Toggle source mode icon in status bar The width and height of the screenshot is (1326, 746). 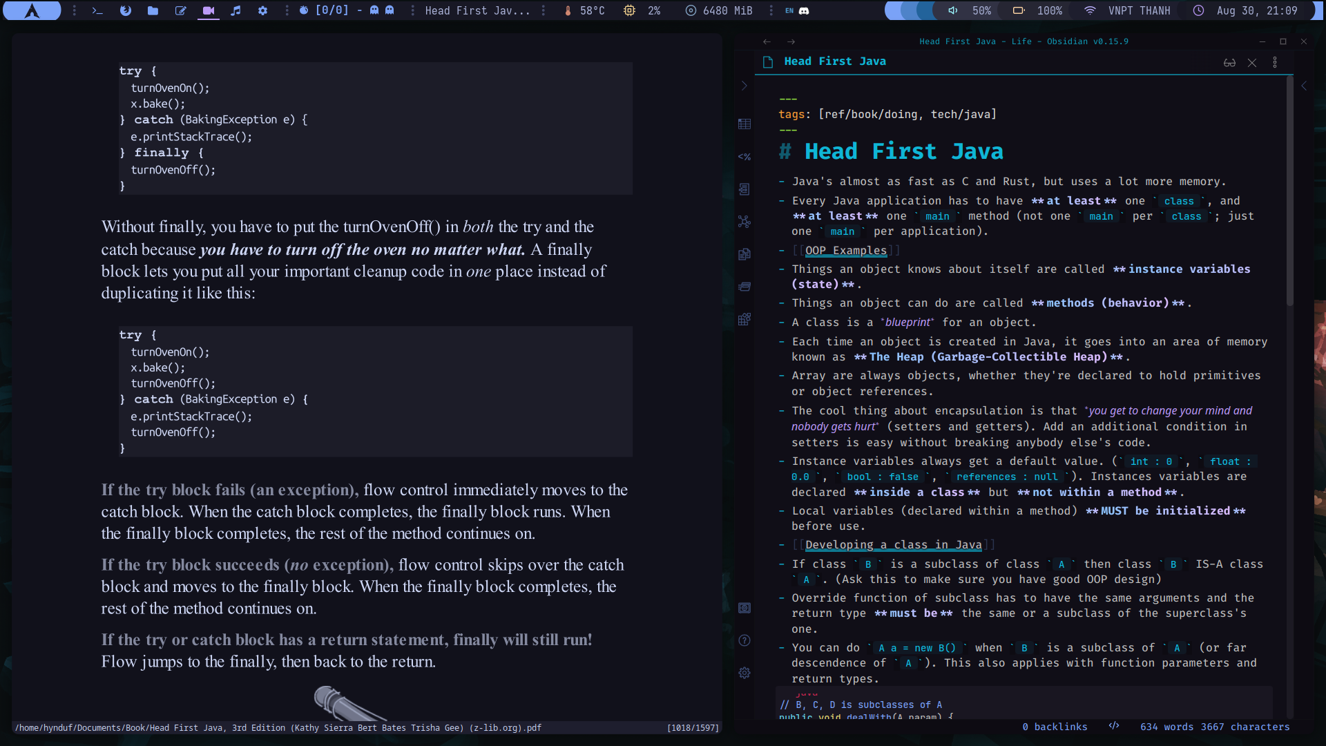(1113, 726)
